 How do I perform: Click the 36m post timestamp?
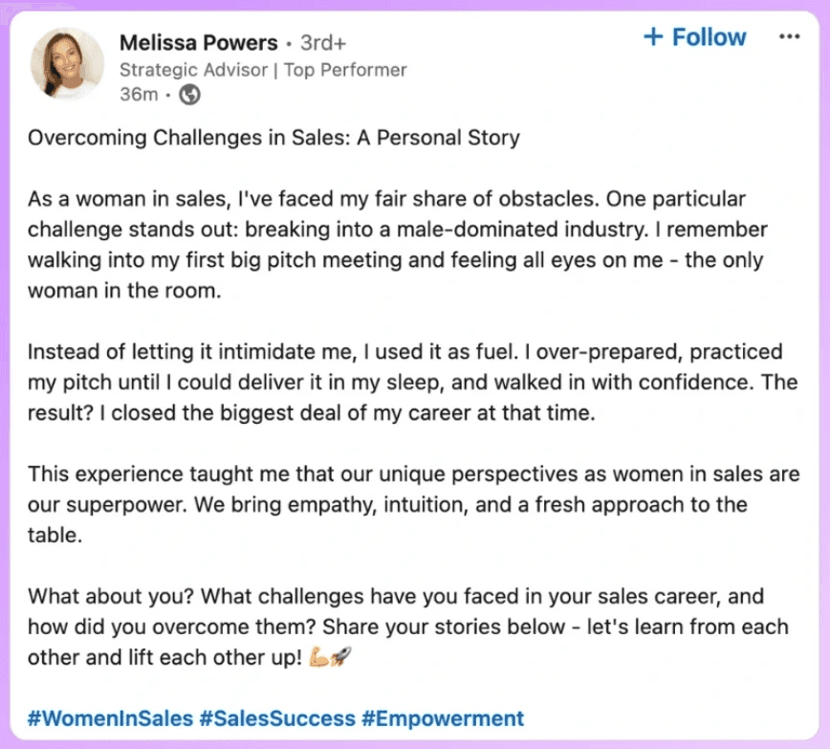pos(139,95)
